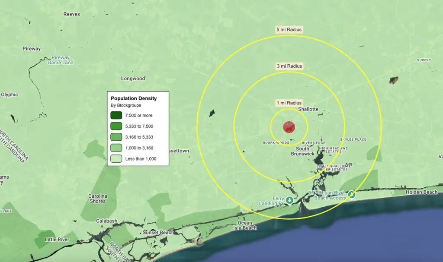Select the Ferry Landing Park pin icon
Viewport: 443px width, 262px height.
point(289,200)
